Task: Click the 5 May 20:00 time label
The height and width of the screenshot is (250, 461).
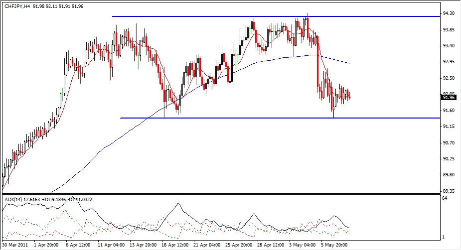Action: [x=334, y=245]
